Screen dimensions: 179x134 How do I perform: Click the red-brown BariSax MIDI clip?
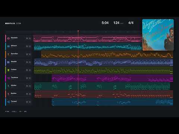pos(104,94)
